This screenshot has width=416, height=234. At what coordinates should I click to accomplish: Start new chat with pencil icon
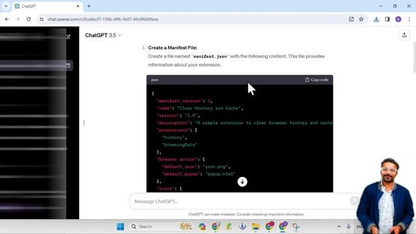(68, 36)
